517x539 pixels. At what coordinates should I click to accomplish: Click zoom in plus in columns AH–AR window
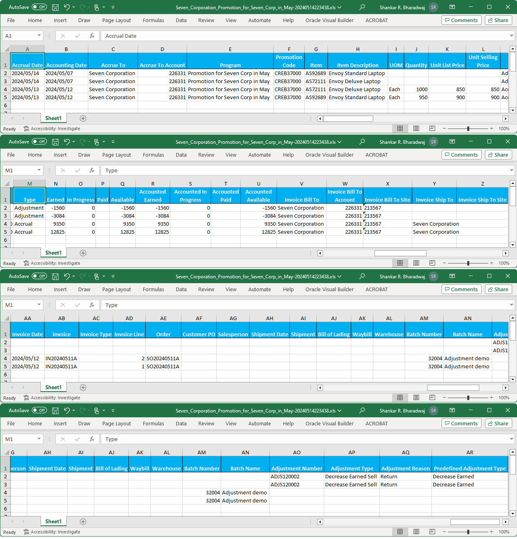click(492, 532)
